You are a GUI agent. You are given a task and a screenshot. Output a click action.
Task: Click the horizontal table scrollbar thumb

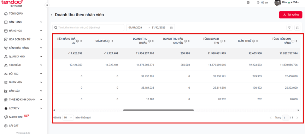[x=158, y=110]
